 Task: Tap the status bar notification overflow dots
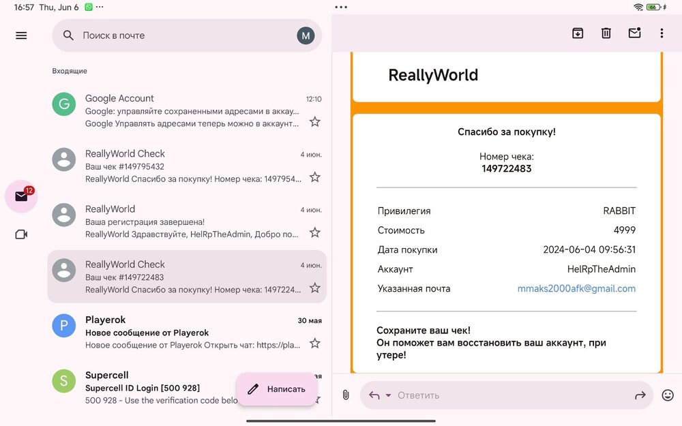click(x=100, y=7)
